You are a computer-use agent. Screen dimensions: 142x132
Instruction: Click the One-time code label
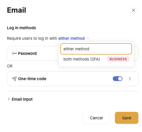pos(32,79)
